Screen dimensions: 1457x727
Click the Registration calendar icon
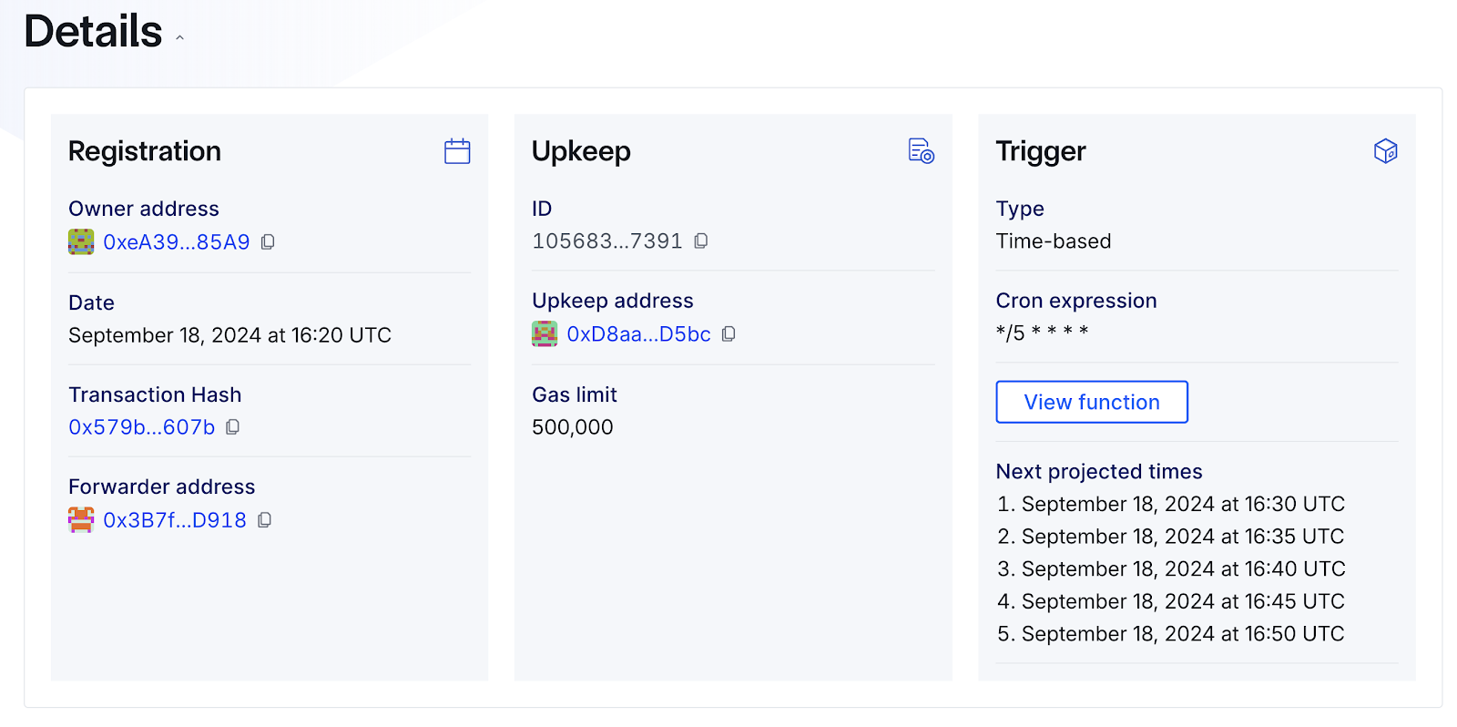click(x=457, y=151)
